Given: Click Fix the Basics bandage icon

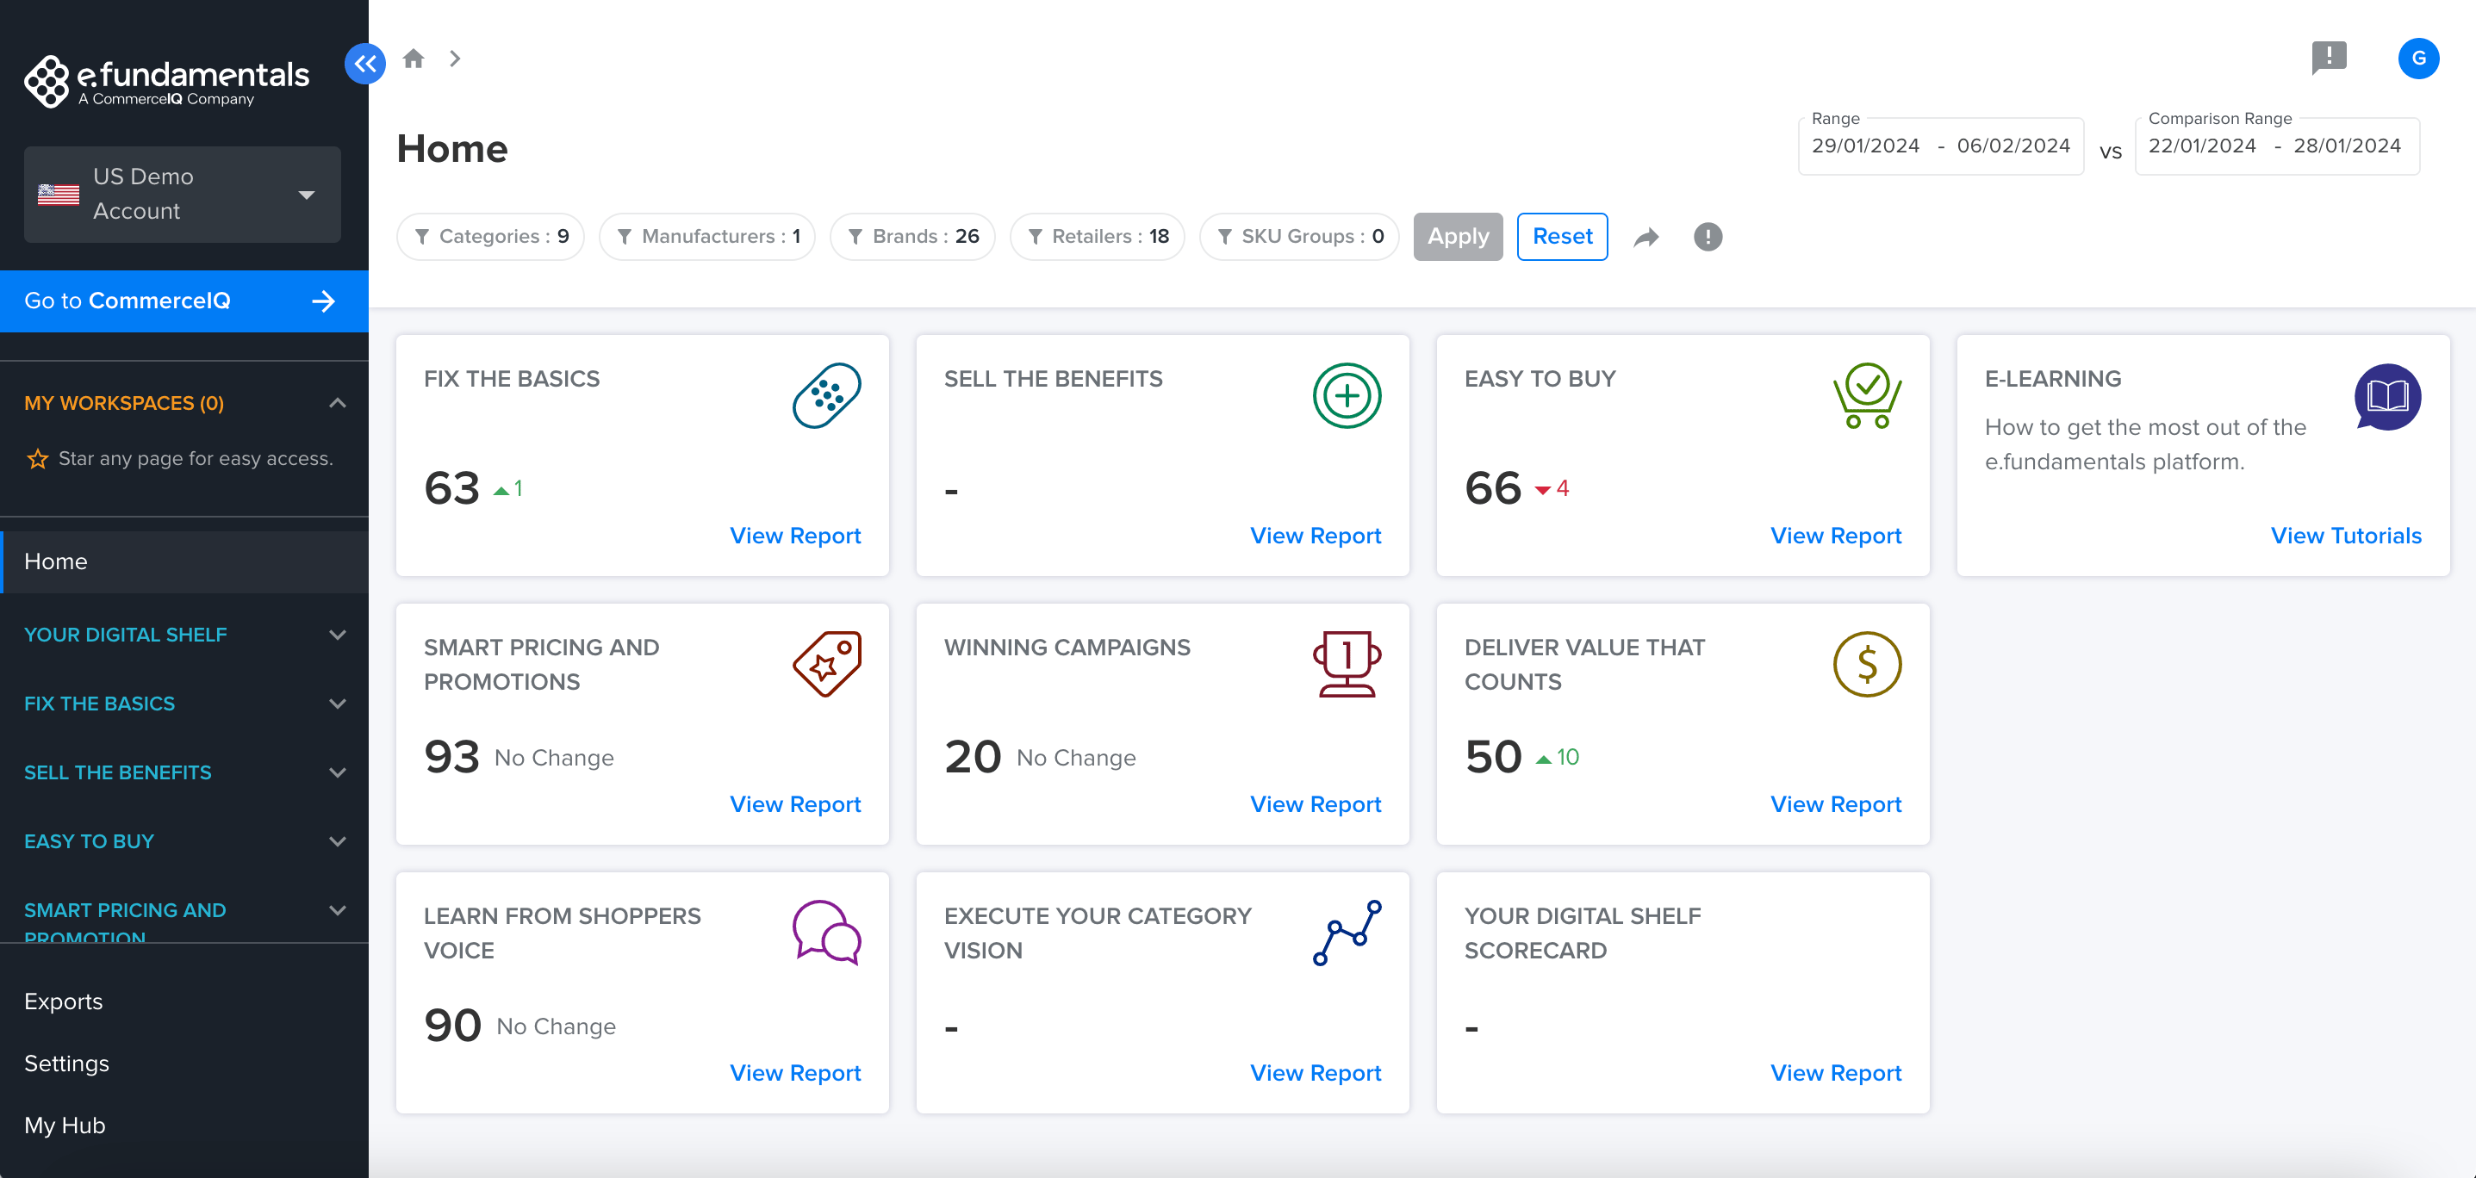Looking at the screenshot, I should 825,395.
